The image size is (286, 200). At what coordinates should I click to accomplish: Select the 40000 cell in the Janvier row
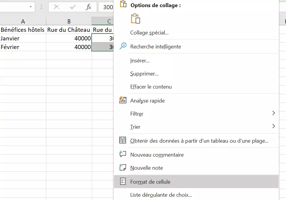[x=69, y=38]
